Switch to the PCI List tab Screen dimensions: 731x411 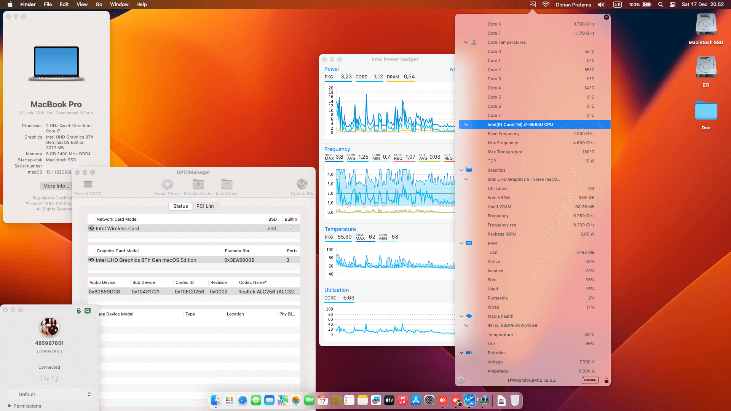pyautogui.click(x=205, y=206)
